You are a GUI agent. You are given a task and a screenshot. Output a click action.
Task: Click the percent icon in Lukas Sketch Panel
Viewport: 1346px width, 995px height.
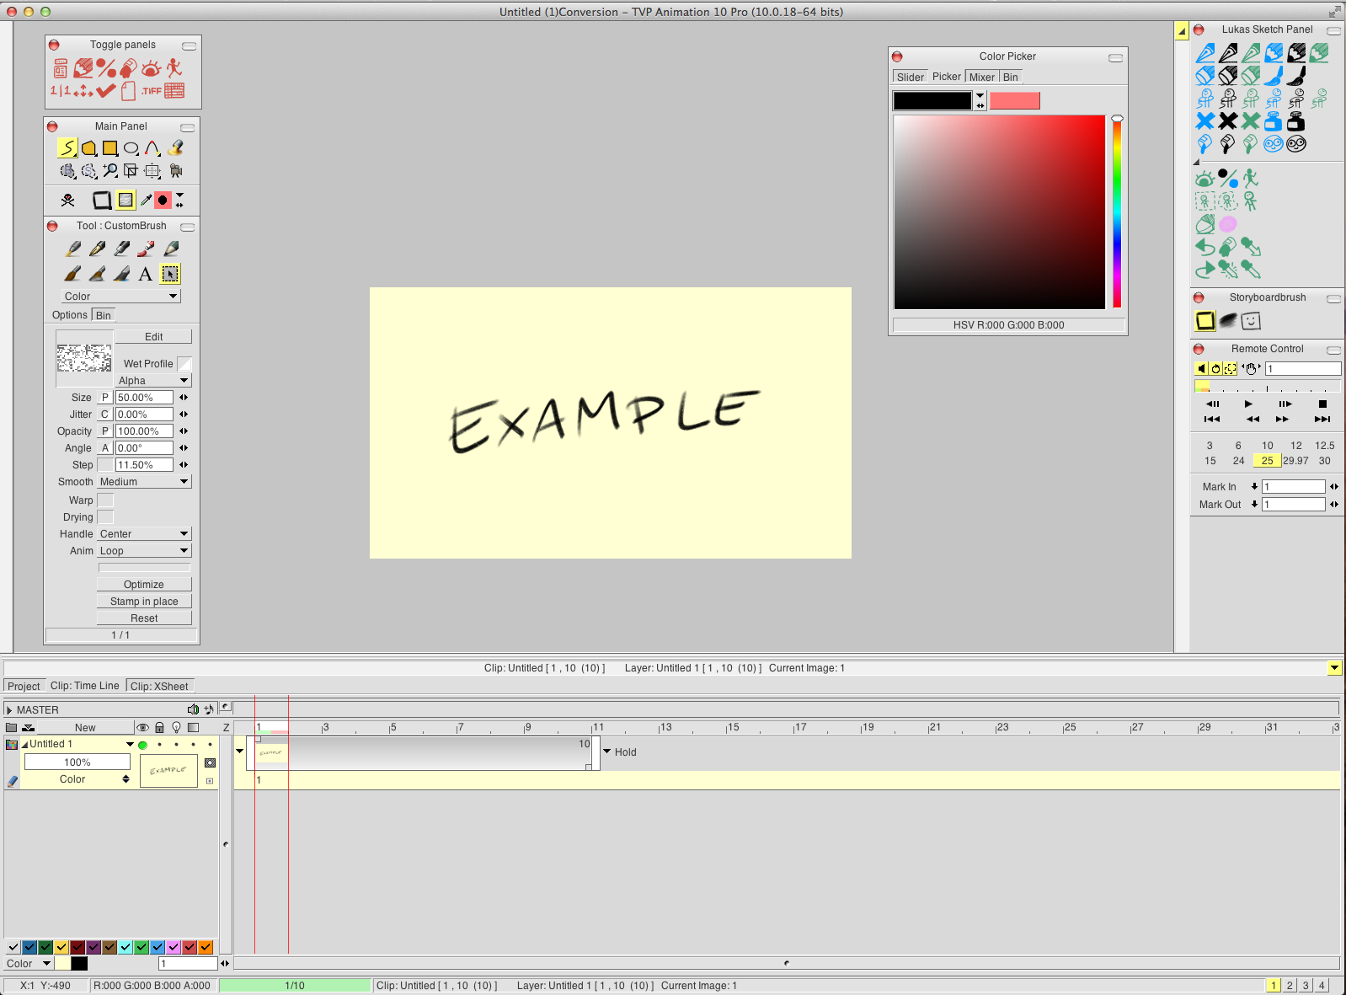click(1228, 179)
